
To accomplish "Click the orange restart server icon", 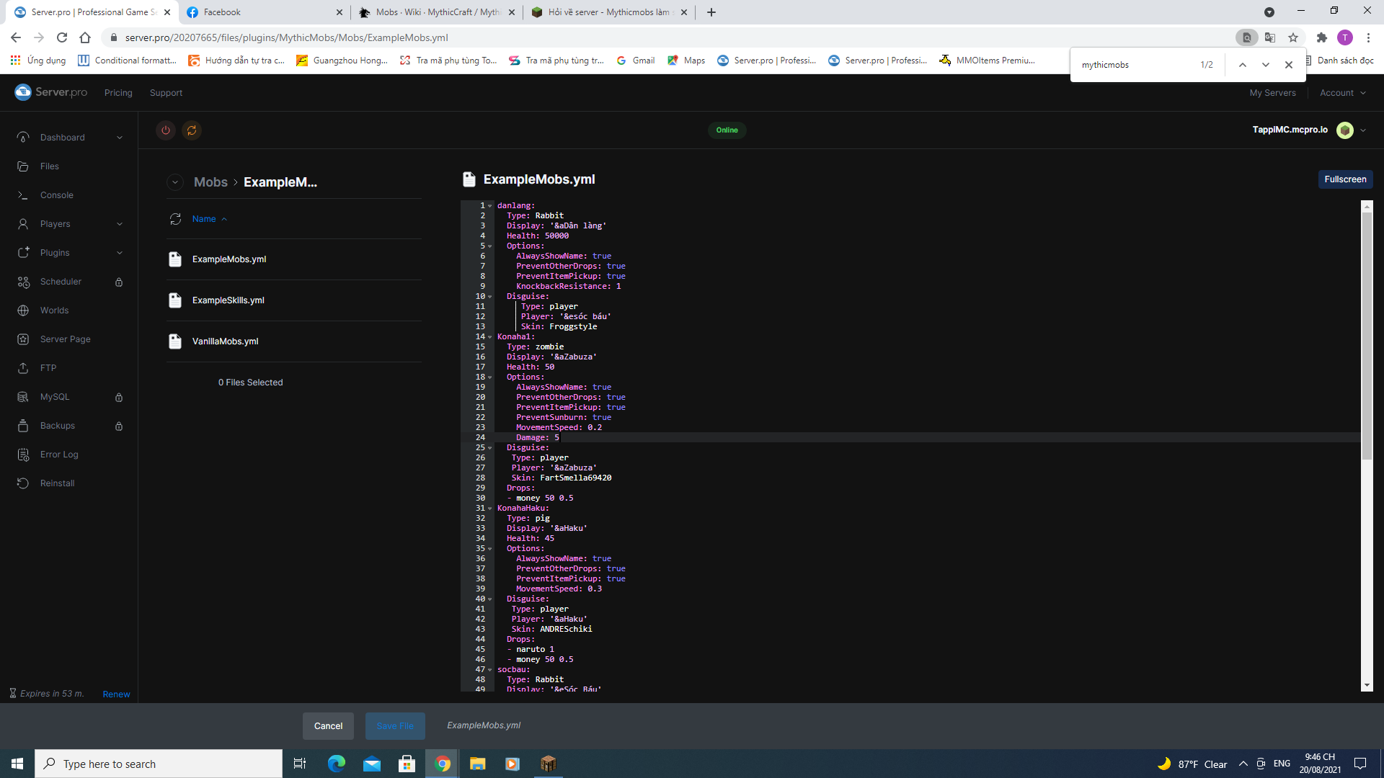I will point(192,130).
